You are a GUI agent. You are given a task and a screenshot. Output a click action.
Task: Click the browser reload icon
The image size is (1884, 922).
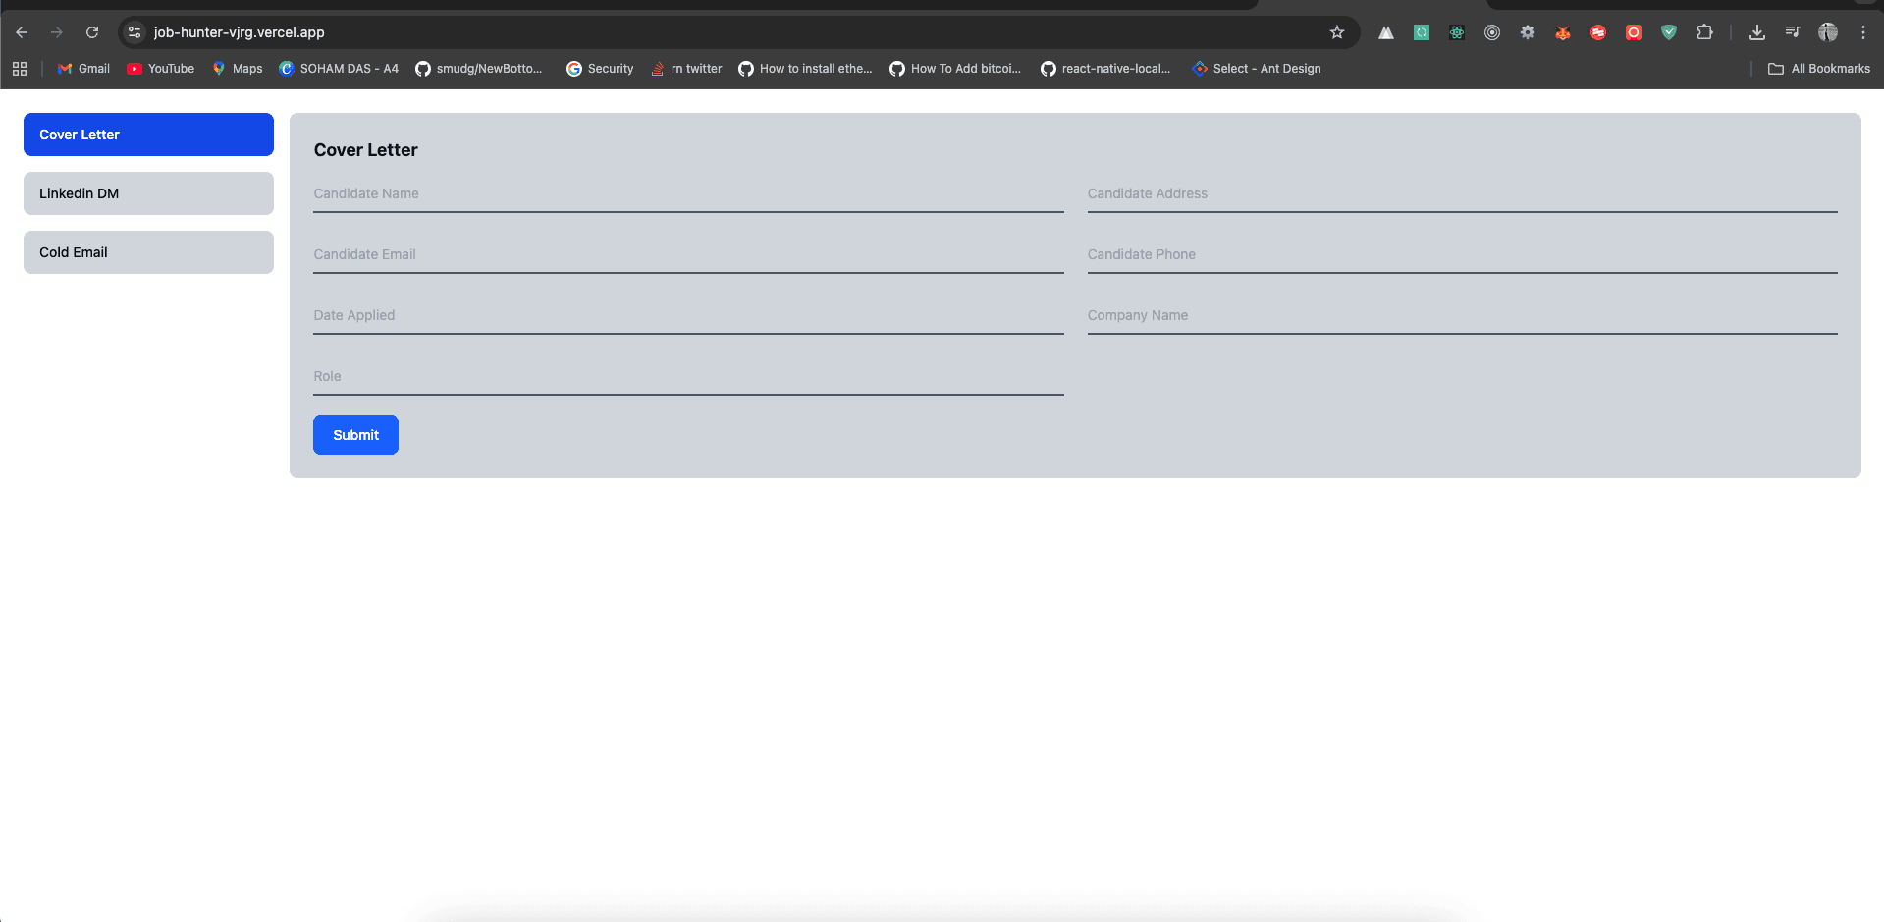click(92, 32)
